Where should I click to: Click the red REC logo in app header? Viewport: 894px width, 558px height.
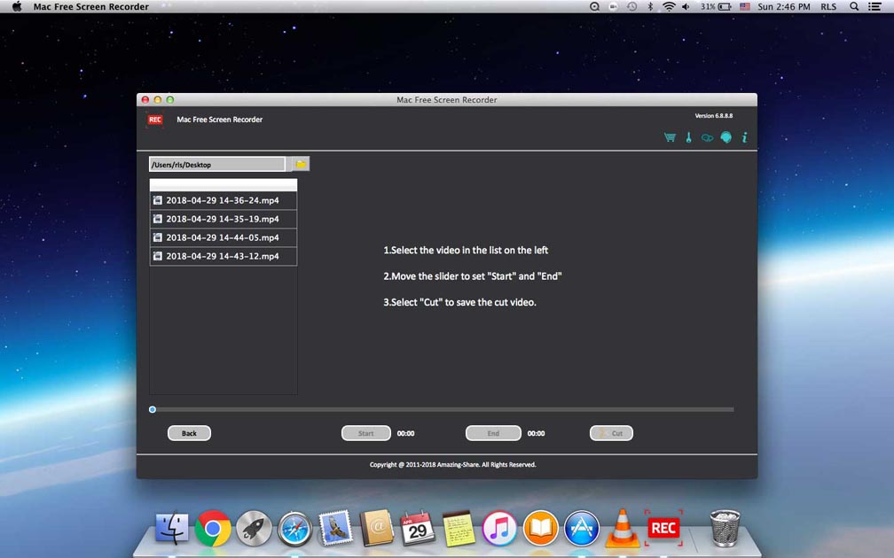[155, 120]
